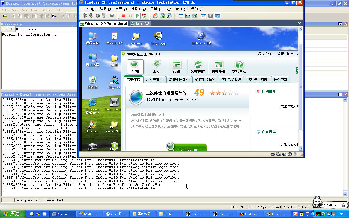Open 装机必备 in 360 Safe
Screen dimensions: 349x218
(218, 67)
